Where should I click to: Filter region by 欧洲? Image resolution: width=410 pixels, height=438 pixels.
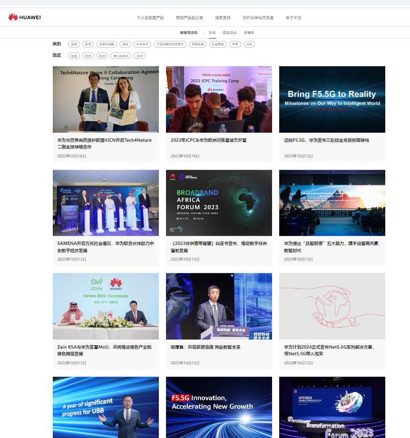tap(102, 56)
